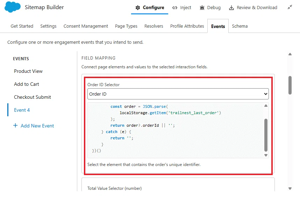Click the code editor scroll down arrow
Screen dimensions: 300x208
(266, 155)
